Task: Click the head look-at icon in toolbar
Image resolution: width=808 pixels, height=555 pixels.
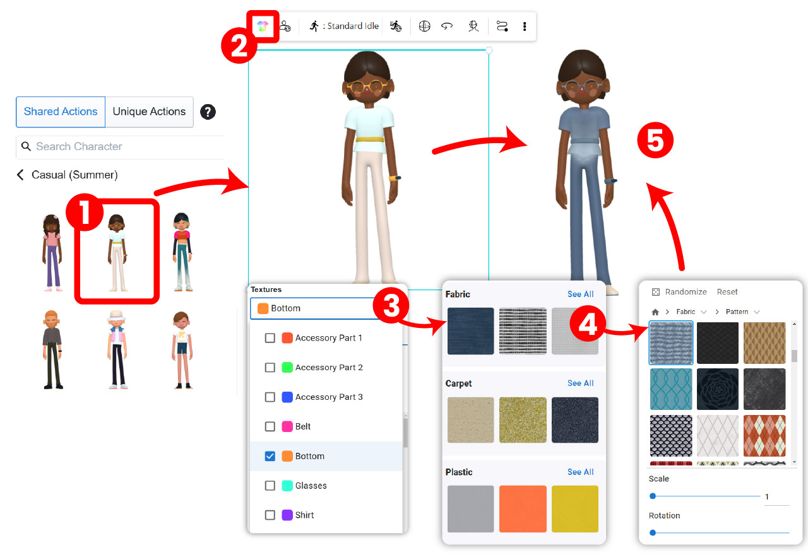Action: pyautogui.click(x=473, y=26)
